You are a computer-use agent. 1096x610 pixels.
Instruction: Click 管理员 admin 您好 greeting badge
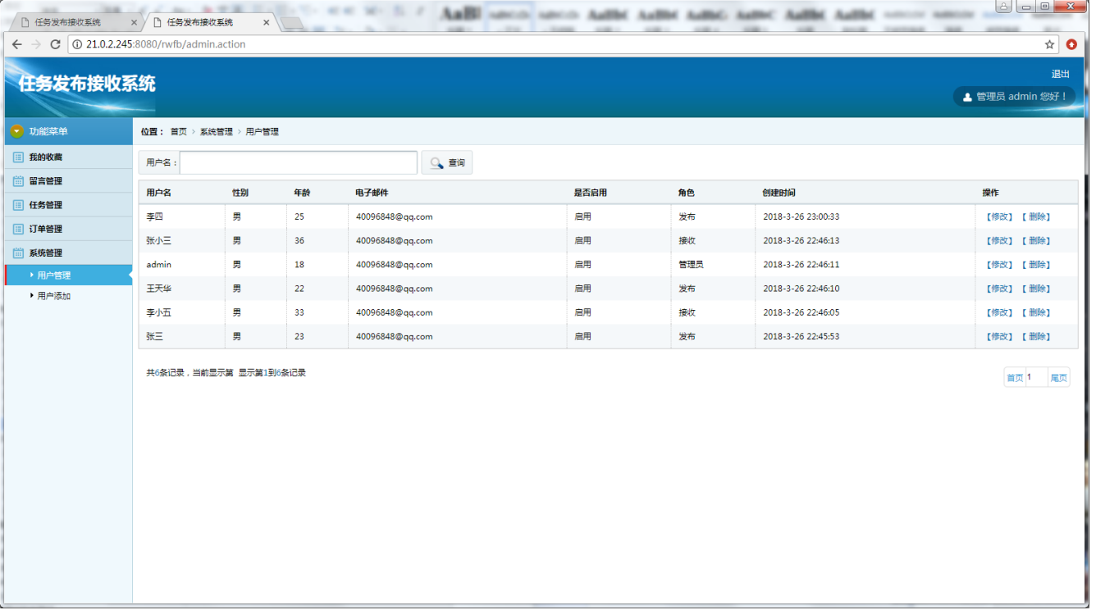1014,97
